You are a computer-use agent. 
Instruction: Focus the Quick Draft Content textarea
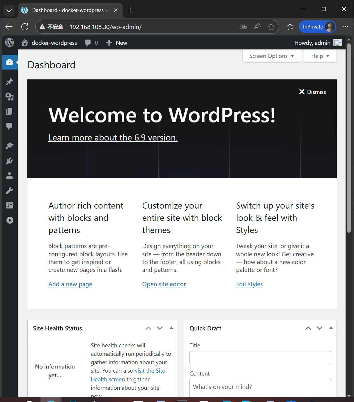(x=260, y=388)
